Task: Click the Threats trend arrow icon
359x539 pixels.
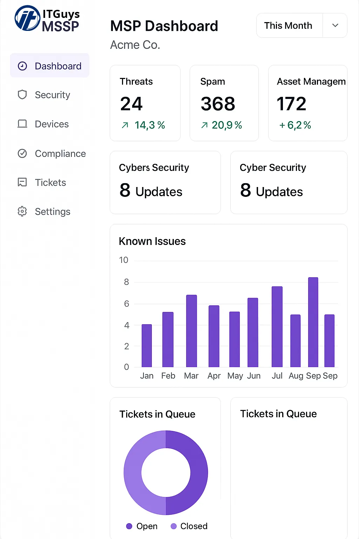Action: [x=125, y=125]
